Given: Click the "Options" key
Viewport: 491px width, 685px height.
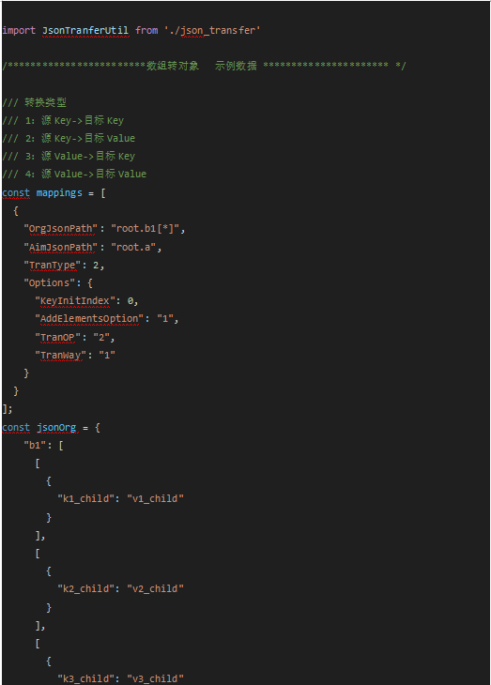Looking at the screenshot, I should click(50, 282).
